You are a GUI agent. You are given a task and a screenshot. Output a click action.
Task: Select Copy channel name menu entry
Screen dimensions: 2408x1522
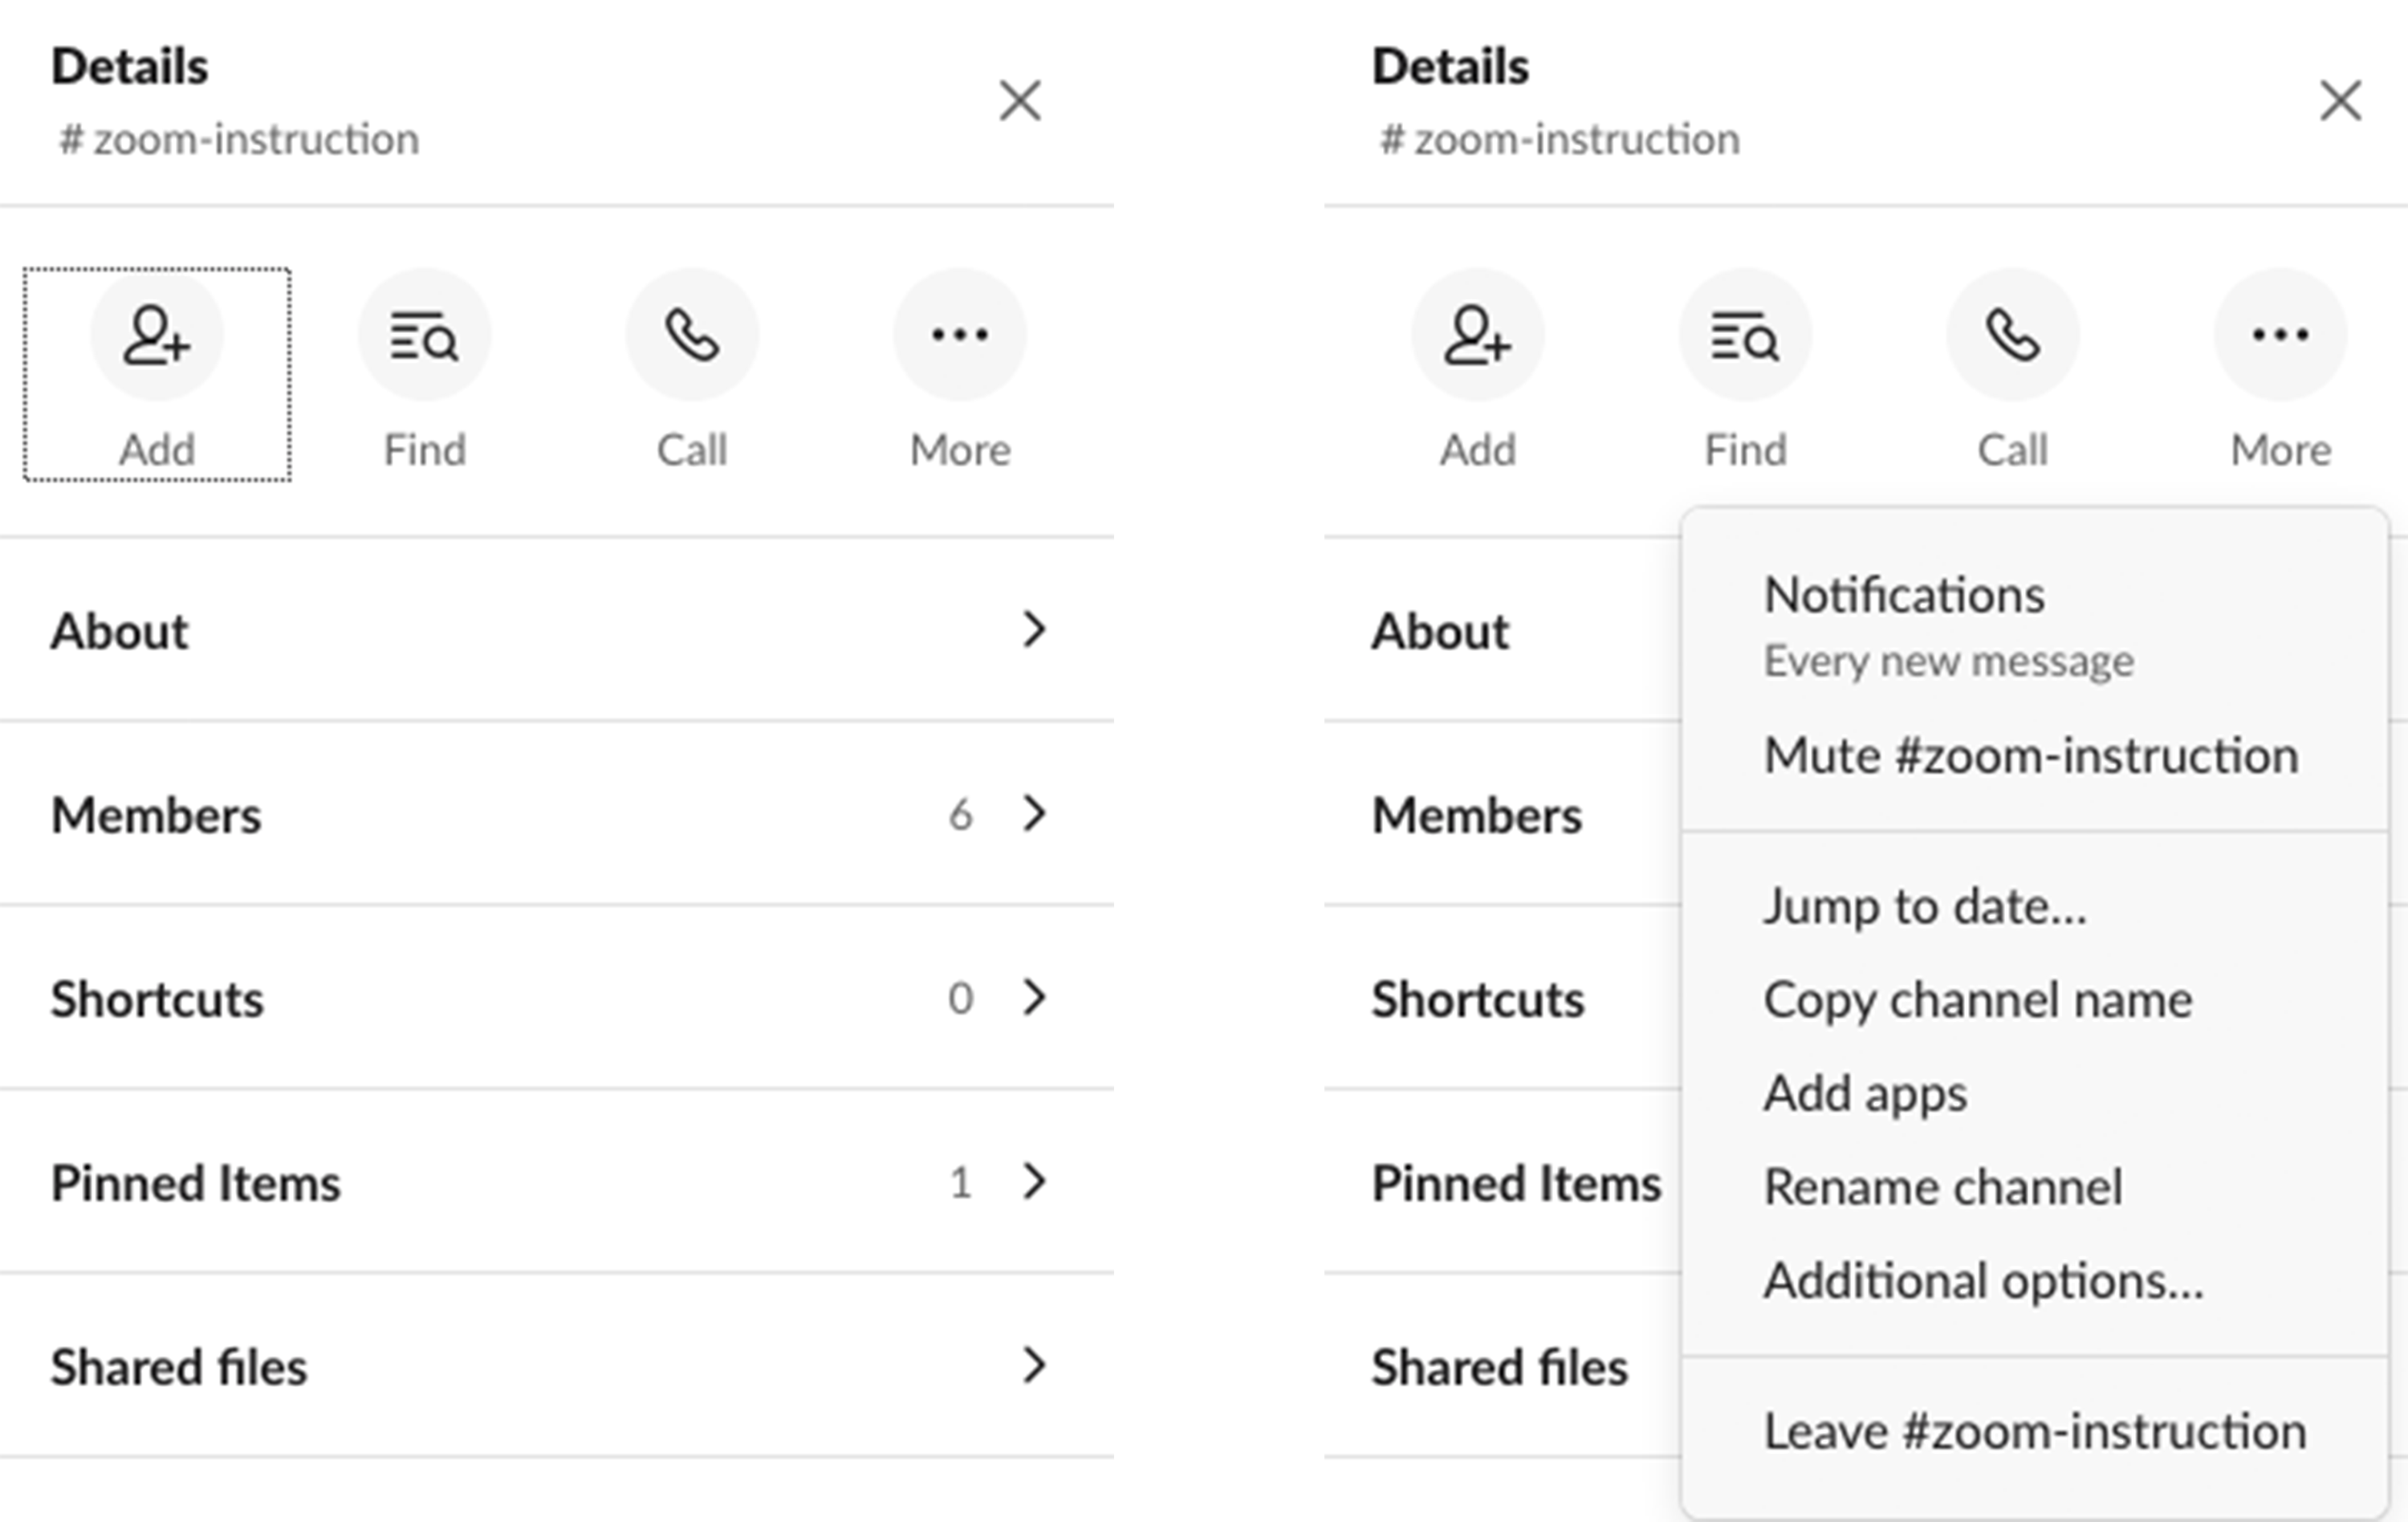2035,1000
